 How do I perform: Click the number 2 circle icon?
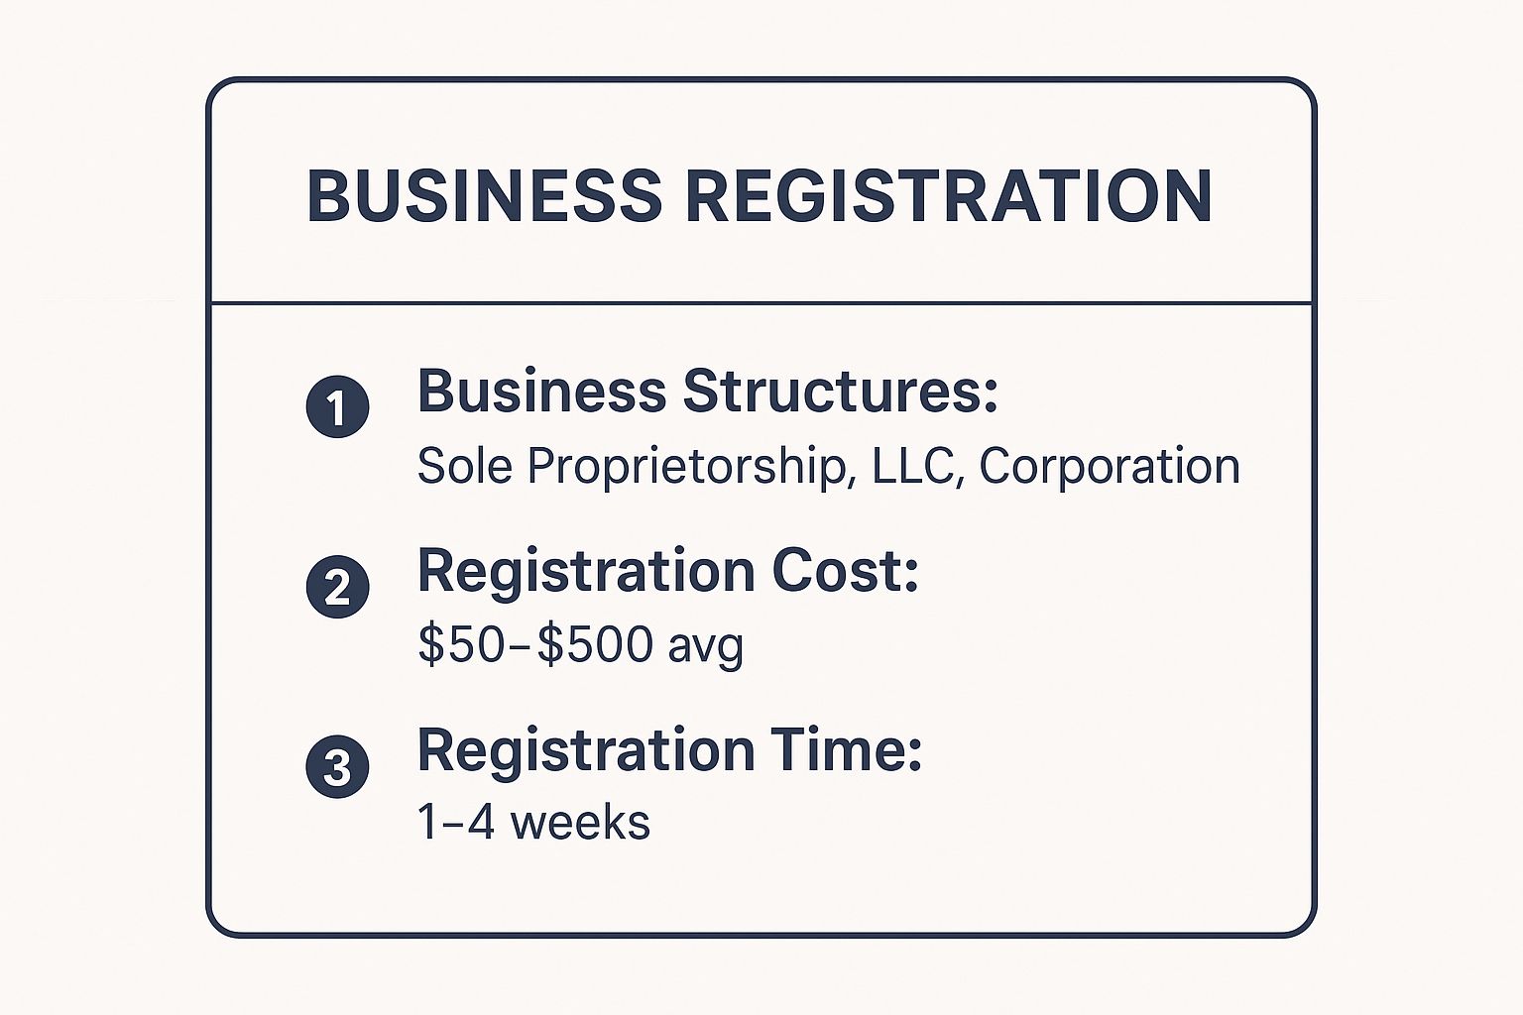pos(338,587)
